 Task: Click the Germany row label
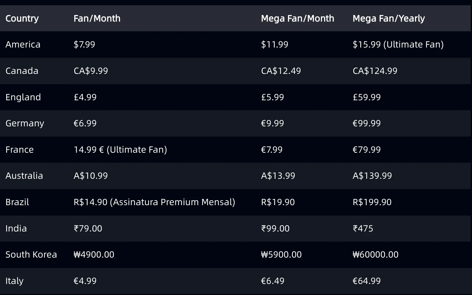tap(25, 123)
